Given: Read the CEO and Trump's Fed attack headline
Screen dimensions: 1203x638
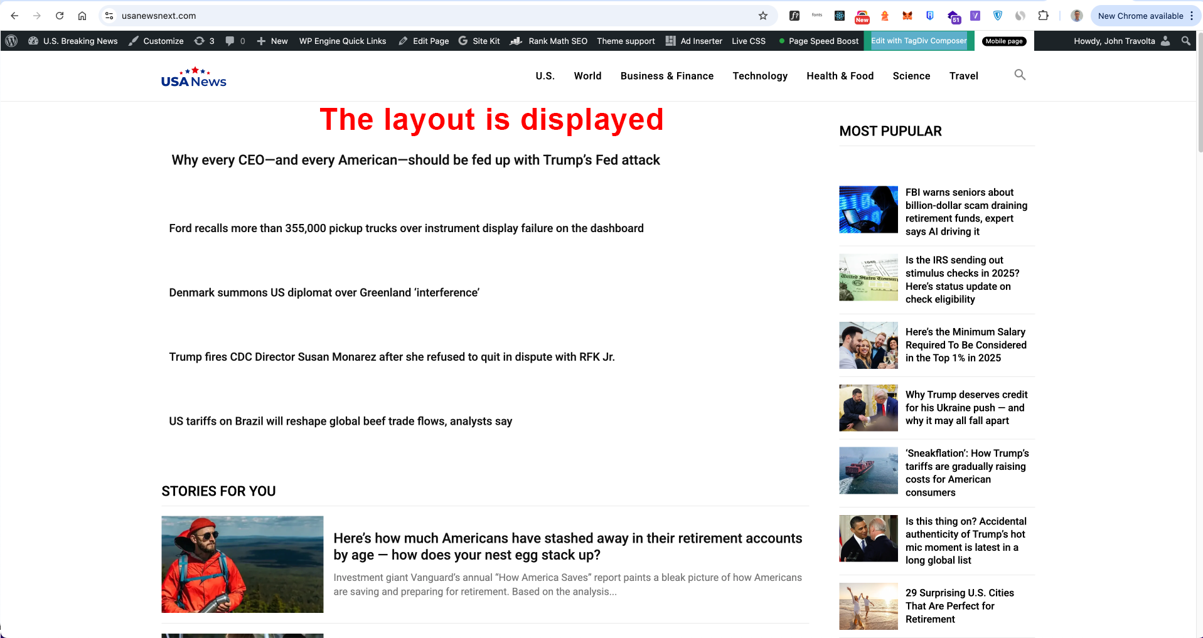Looking at the screenshot, I should pos(415,160).
